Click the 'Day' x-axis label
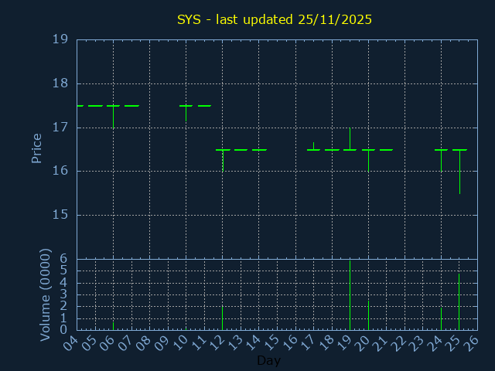 point(268,360)
